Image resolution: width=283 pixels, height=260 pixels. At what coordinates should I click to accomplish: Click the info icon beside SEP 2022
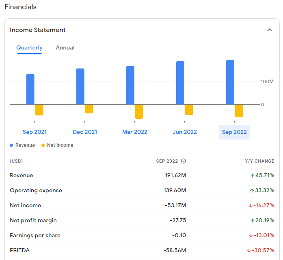(184, 161)
